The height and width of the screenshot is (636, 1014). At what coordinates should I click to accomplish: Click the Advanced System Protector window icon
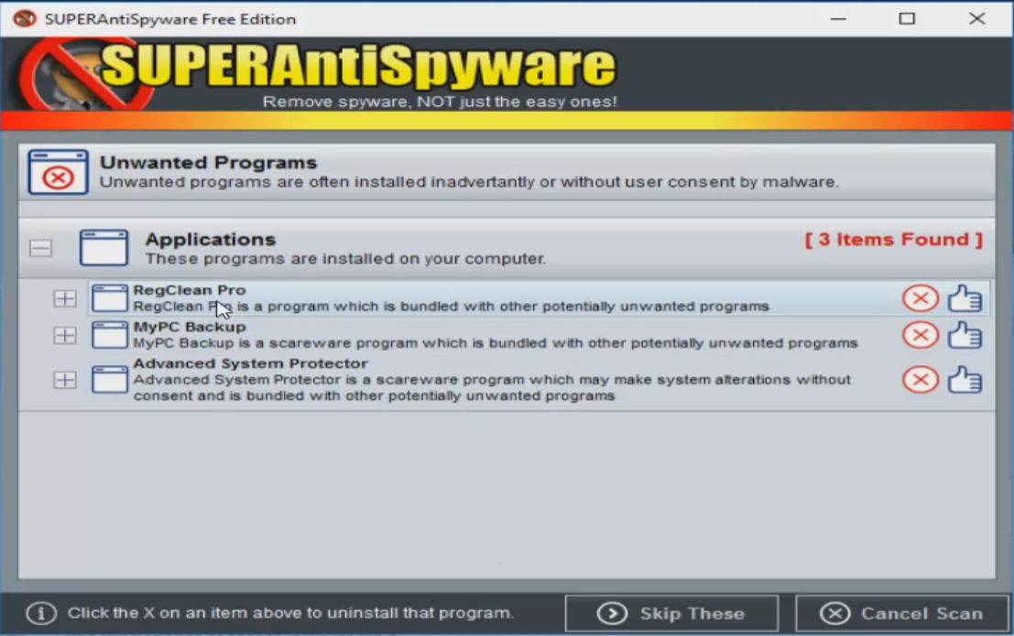(x=109, y=380)
